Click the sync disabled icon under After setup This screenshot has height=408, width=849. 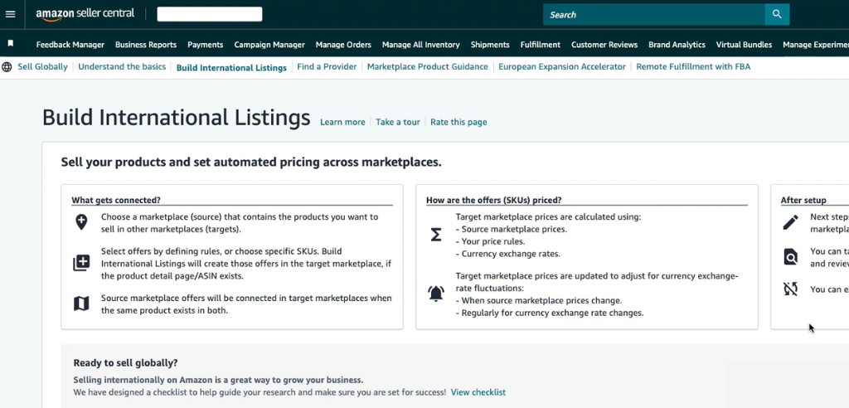point(790,289)
